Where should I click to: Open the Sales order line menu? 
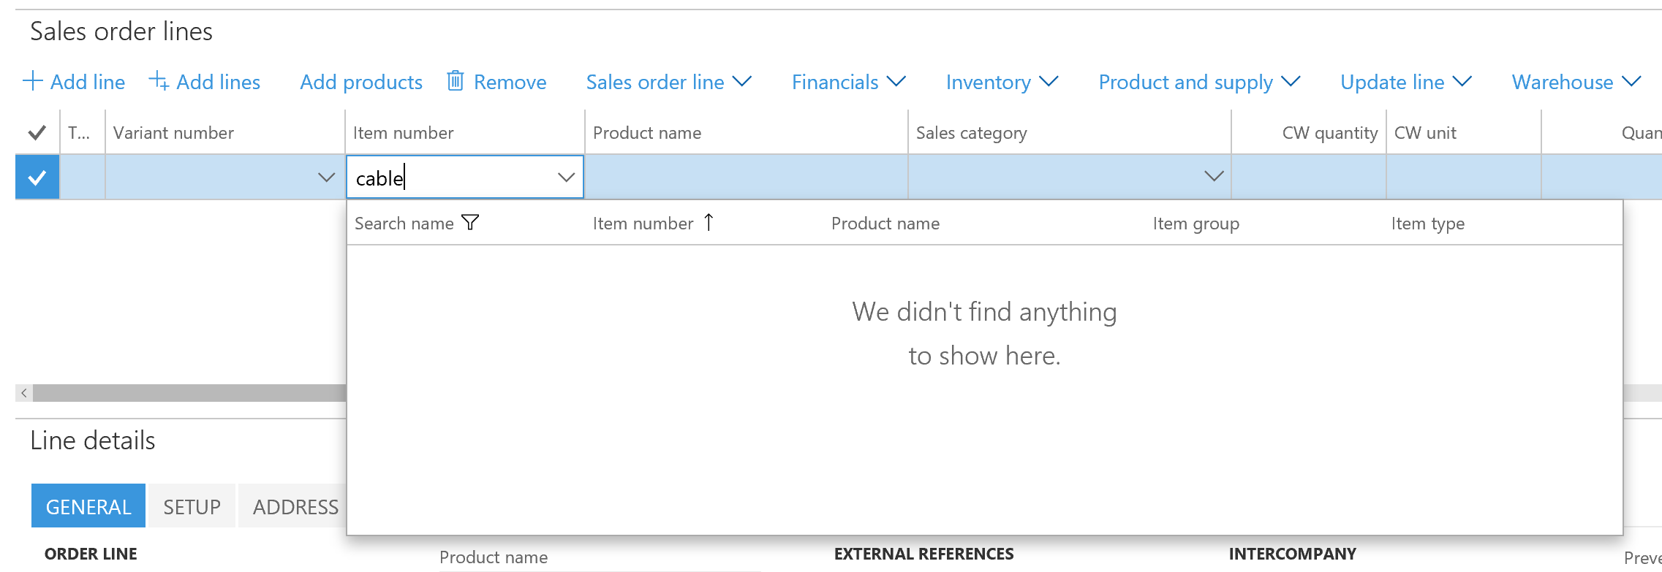click(x=668, y=82)
